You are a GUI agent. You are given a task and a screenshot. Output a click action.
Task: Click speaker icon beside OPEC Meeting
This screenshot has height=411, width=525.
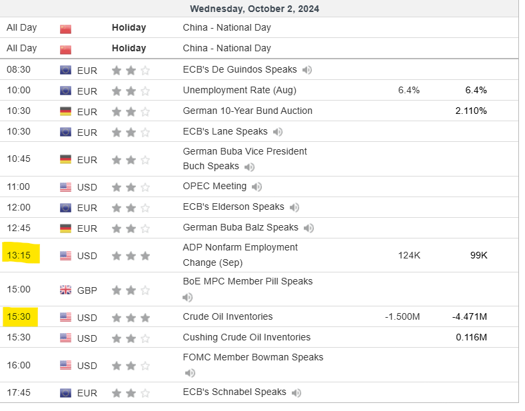point(257,187)
